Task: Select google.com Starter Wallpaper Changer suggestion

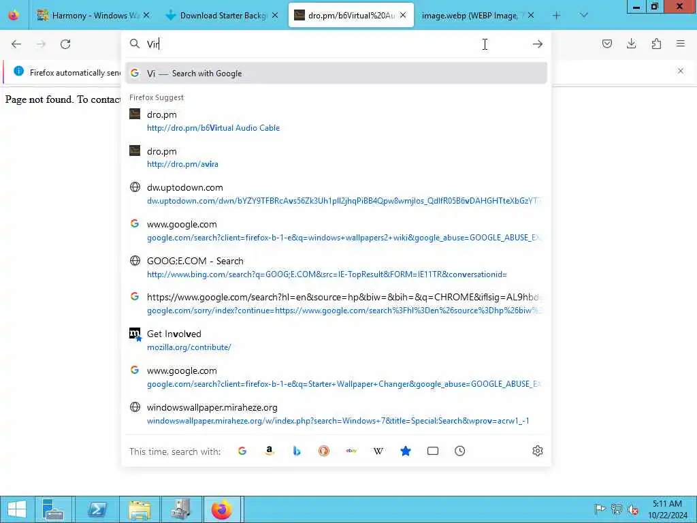Action: pos(336,377)
